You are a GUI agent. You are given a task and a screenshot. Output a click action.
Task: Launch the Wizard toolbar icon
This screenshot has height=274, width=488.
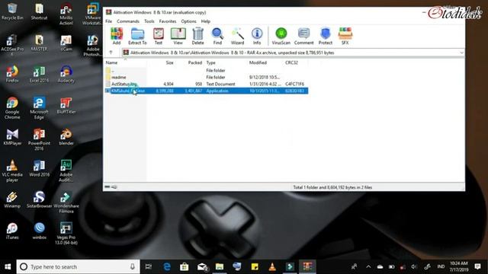[237, 36]
